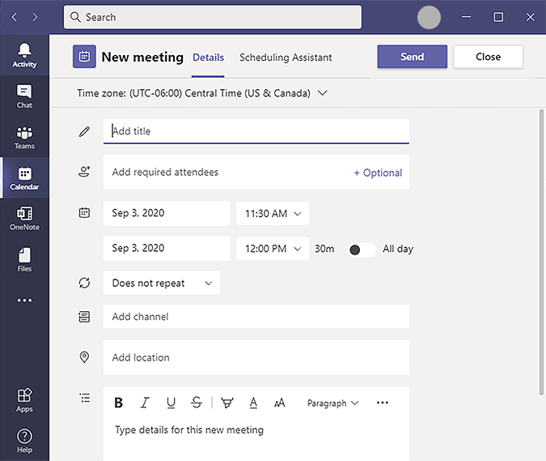This screenshot has height=461, width=546.
Task: Open OneNote from the sidebar
Action: tap(24, 218)
